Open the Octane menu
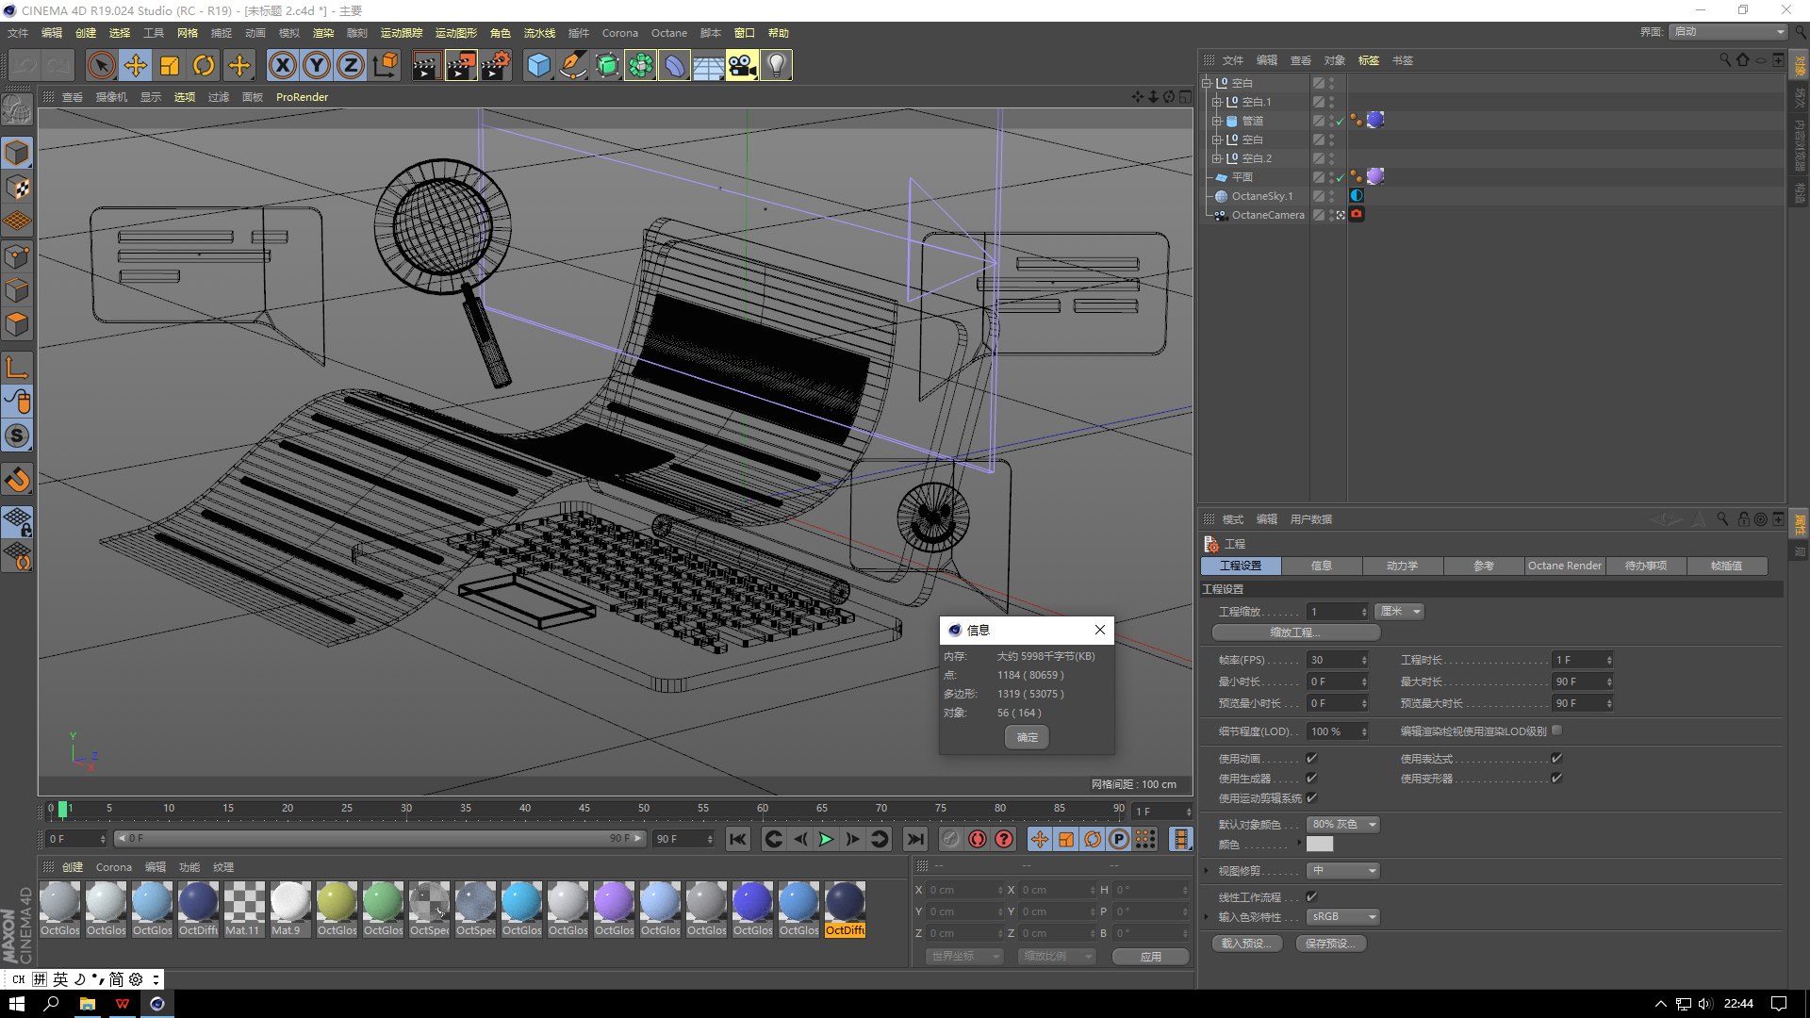This screenshot has width=1810, height=1018. pos(668,33)
